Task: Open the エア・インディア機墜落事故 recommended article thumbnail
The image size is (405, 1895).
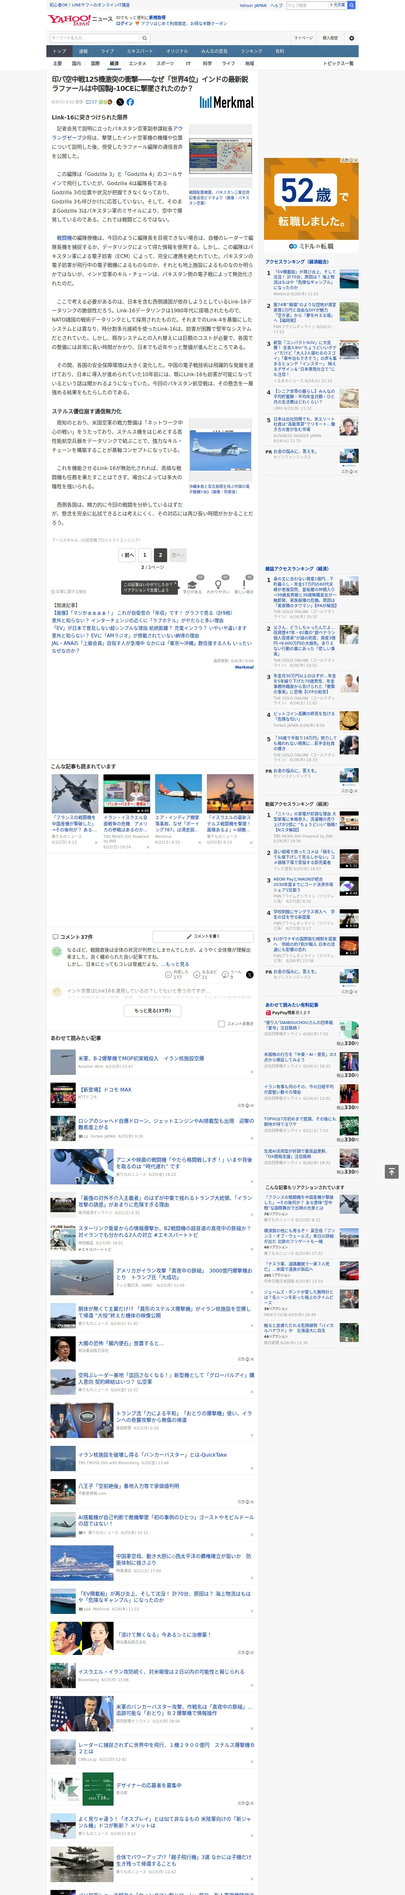Action: point(179,793)
